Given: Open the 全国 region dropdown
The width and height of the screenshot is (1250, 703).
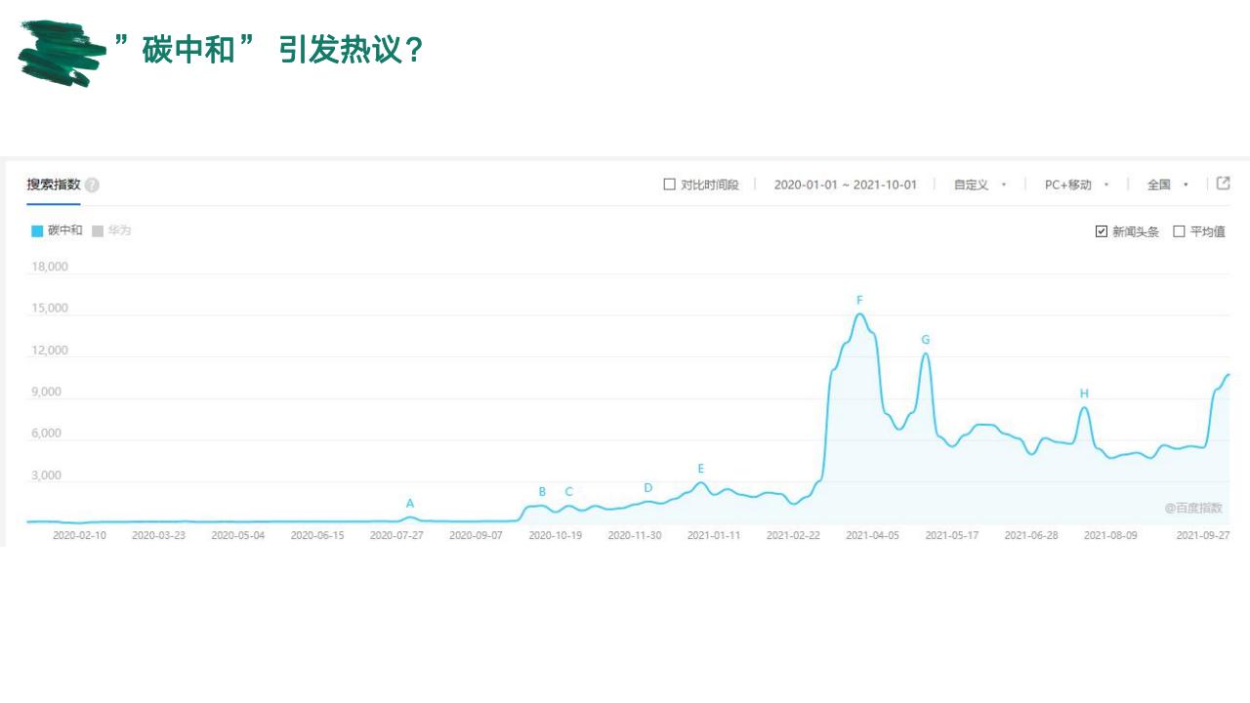Looking at the screenshot, I should point(1167,185).
